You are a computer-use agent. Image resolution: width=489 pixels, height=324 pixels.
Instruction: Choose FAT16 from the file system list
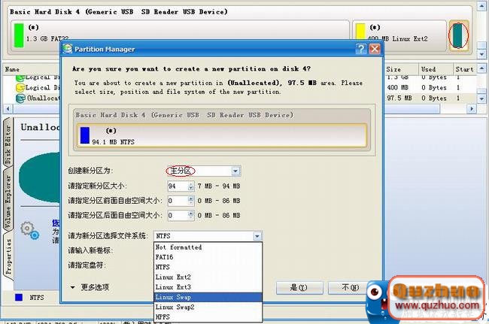[208, 257]
